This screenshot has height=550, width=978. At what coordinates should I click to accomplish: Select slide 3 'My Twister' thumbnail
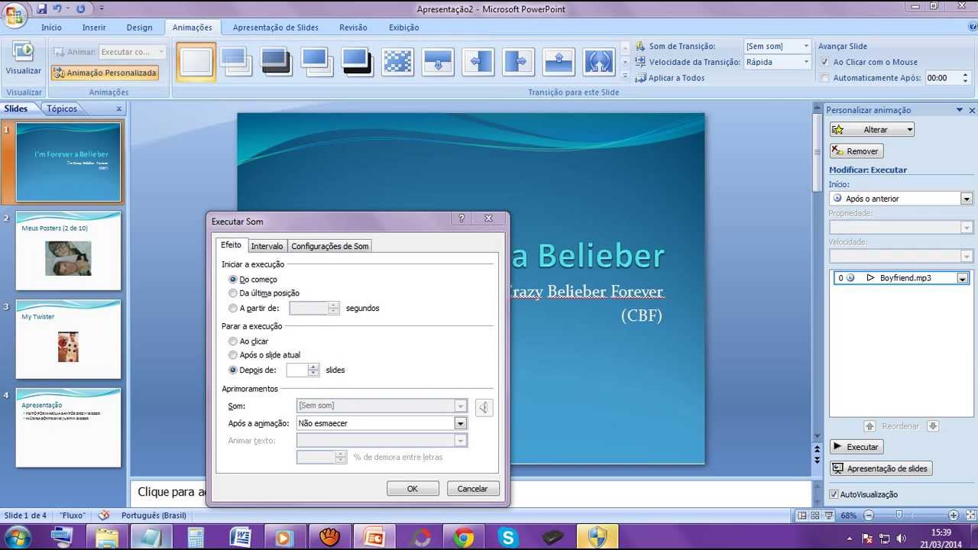(x=68, y=339)
